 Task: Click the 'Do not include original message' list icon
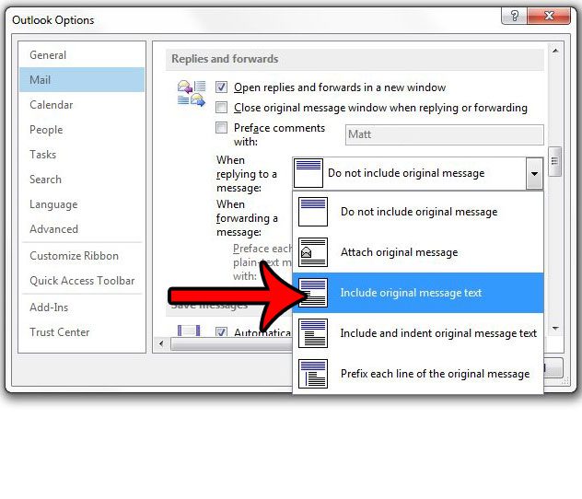(x=313, y=212)
